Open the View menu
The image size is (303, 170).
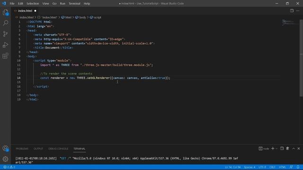pos(45,3)
